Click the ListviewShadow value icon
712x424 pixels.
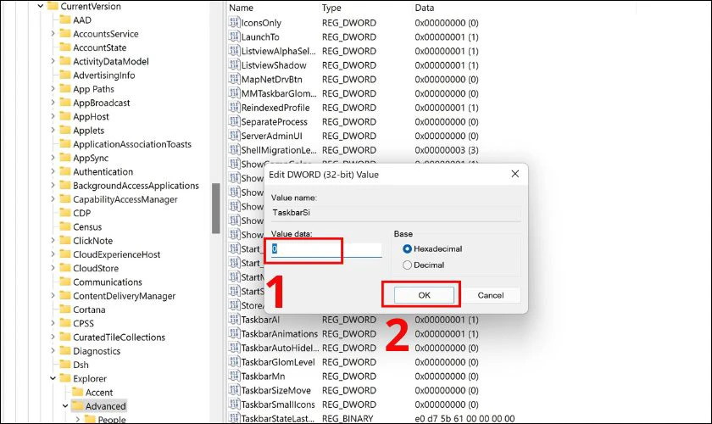pos(234,65)
